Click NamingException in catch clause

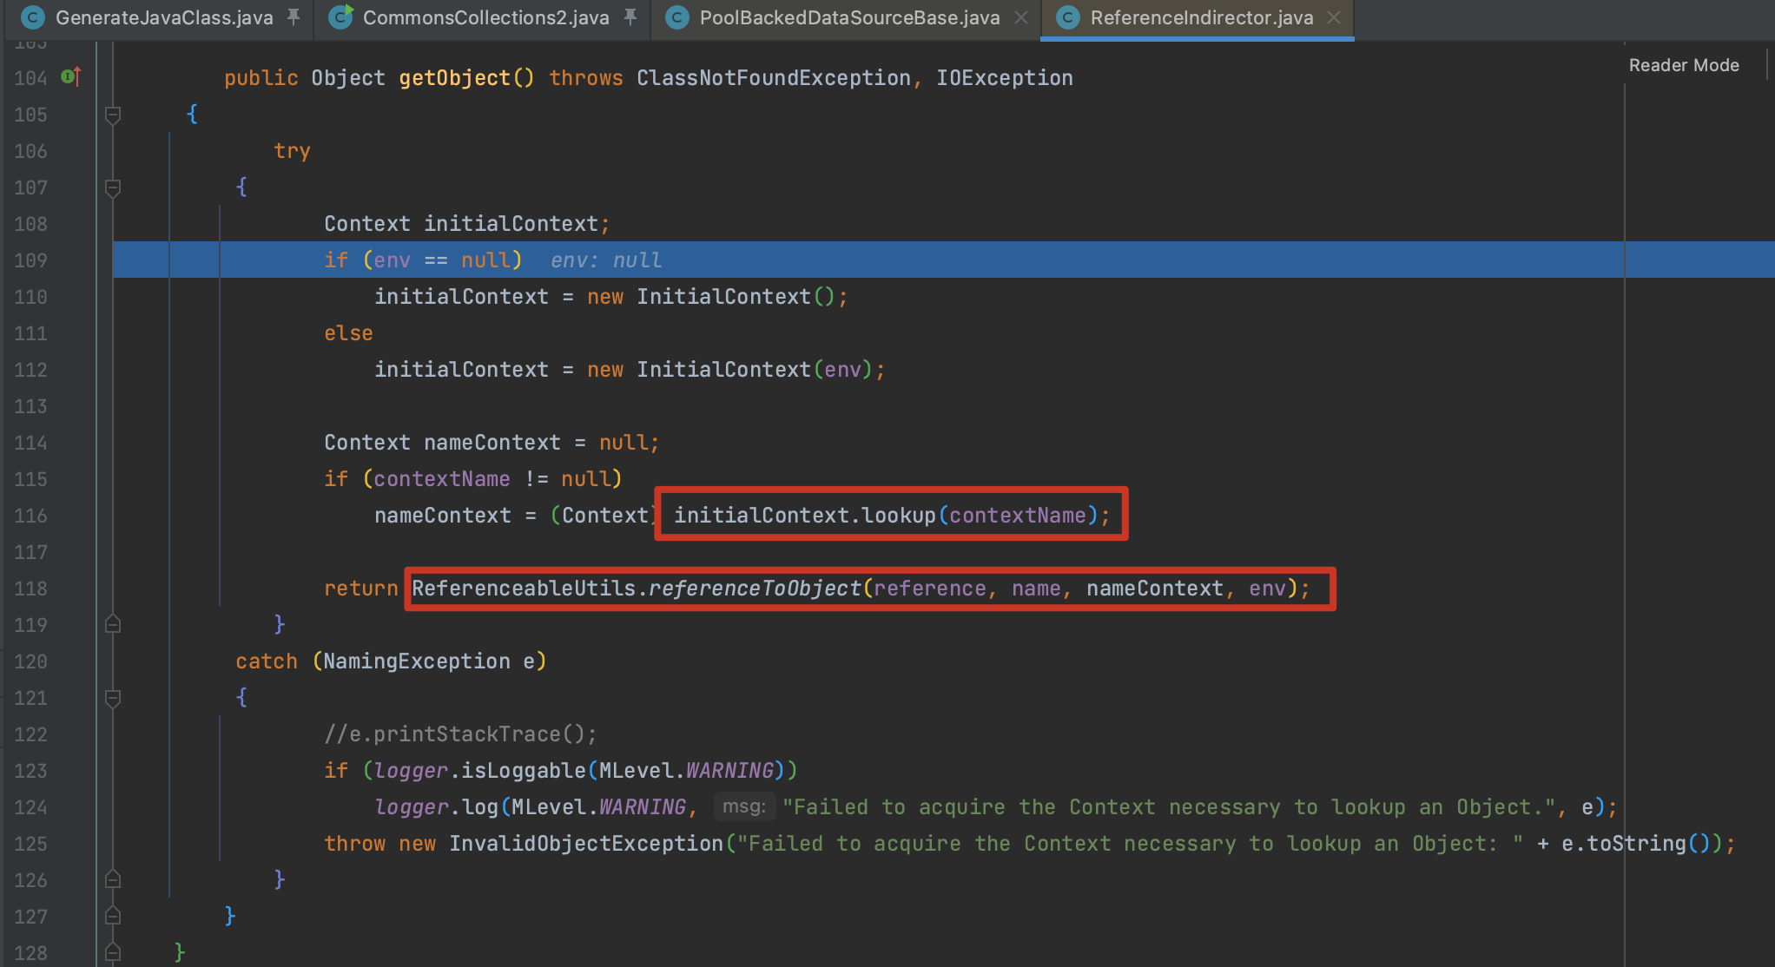[x=417, y=661]
